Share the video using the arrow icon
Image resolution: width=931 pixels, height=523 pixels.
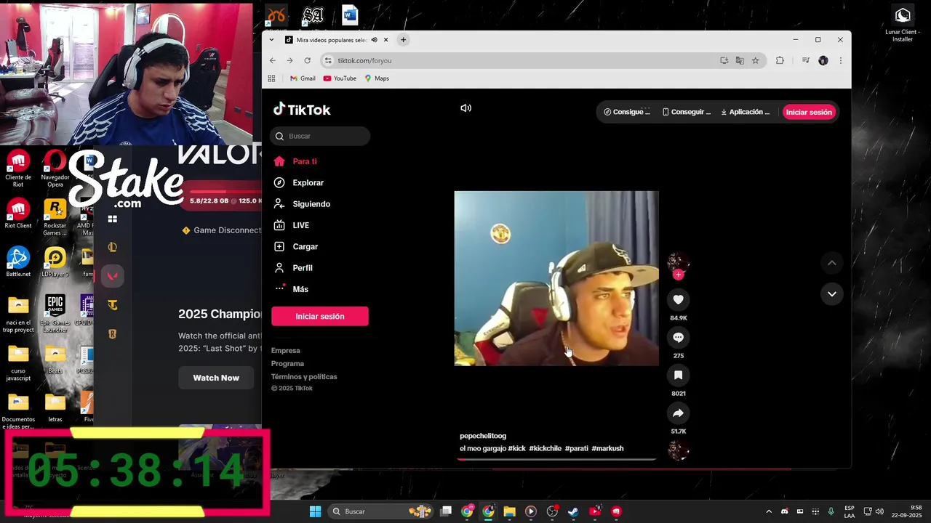tap(678, 413)
